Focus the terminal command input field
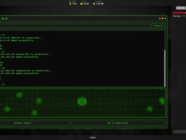 [75, 26]
